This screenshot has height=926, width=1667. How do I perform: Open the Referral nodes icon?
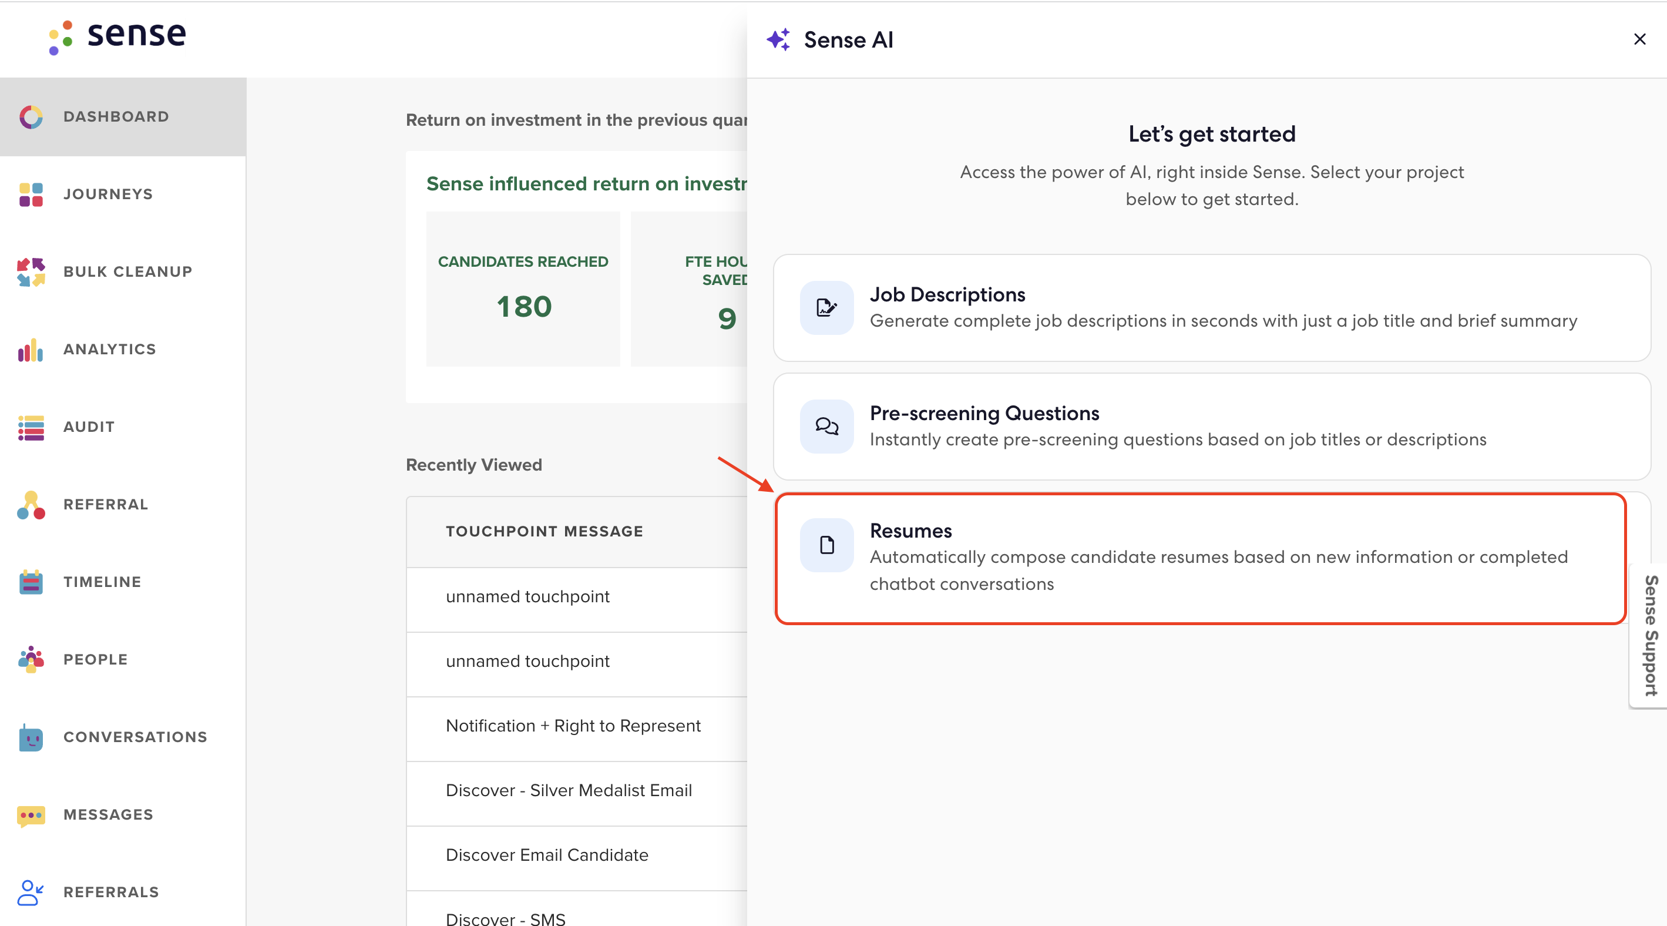tap(31, 505)
